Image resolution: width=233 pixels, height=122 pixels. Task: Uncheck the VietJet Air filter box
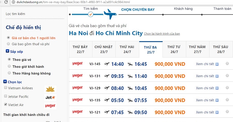[x=5, y=104]
